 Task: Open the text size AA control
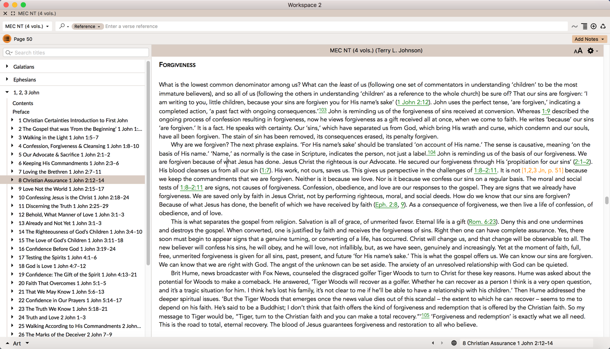pyautogui.click(x=578, y=51)
